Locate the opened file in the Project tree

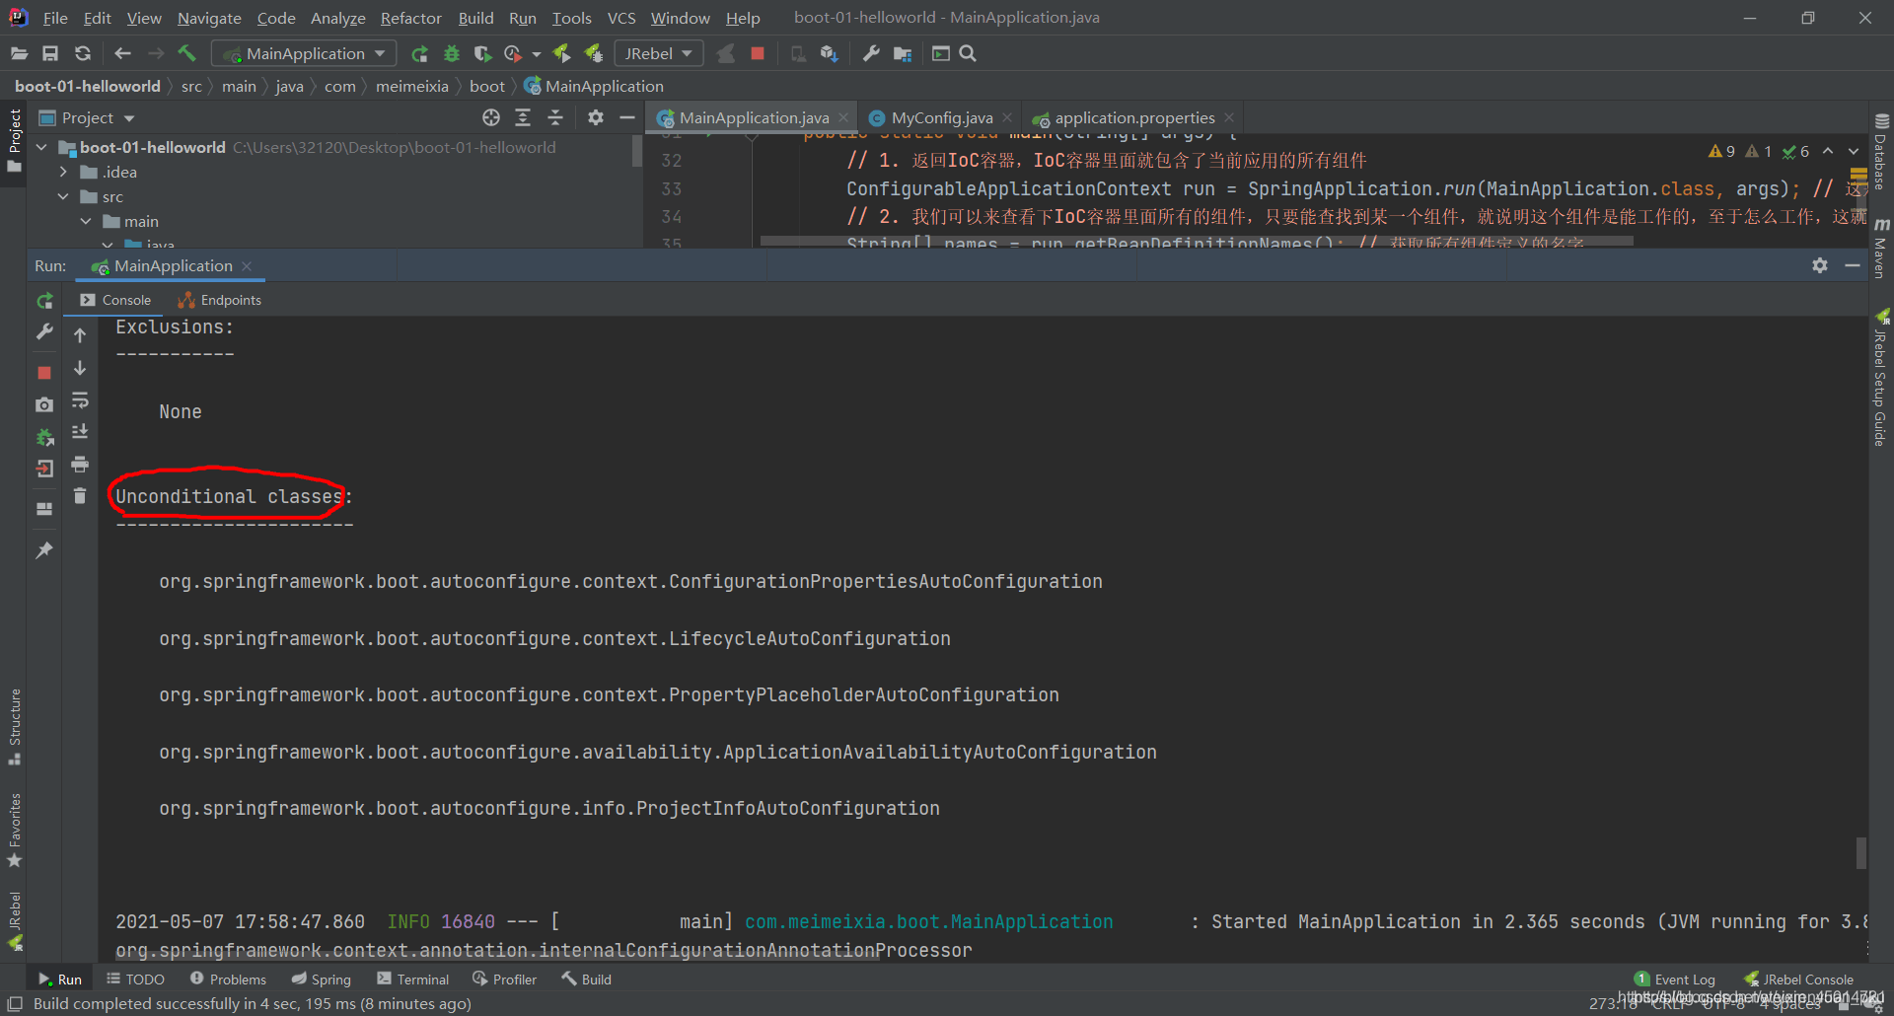491,117
